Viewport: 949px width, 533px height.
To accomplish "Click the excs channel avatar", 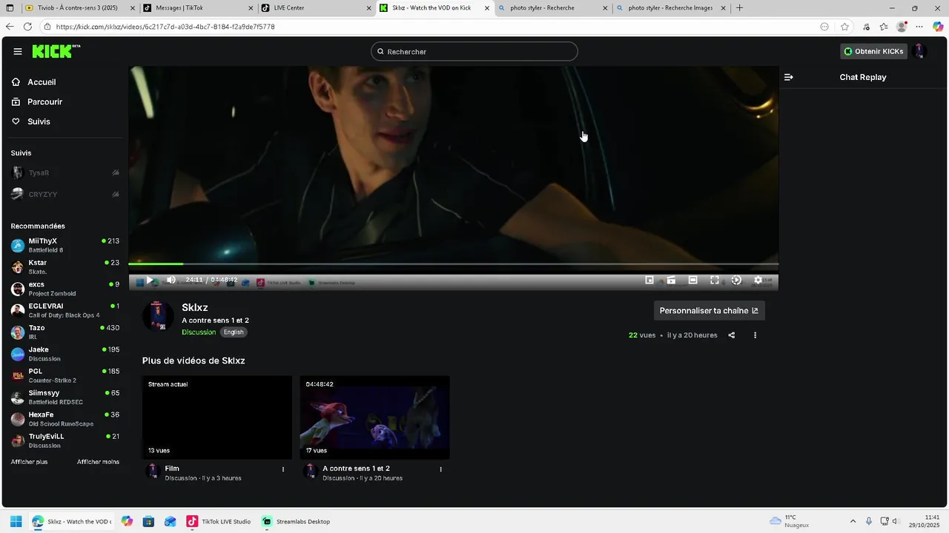I will [x=18, y=289].
